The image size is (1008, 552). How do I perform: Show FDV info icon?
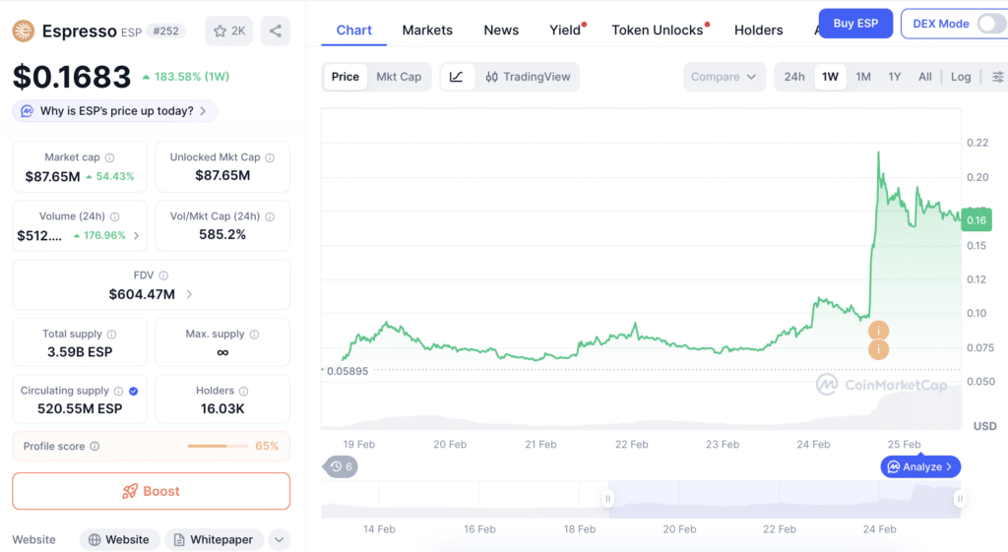pos(163,276)
